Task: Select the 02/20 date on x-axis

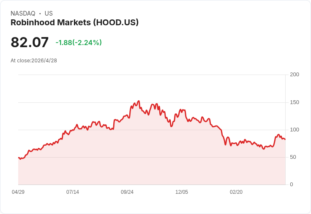Action: pos(236,192)
